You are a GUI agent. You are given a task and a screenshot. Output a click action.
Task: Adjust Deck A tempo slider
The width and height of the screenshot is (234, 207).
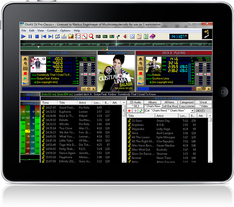(x=93, y=74)
